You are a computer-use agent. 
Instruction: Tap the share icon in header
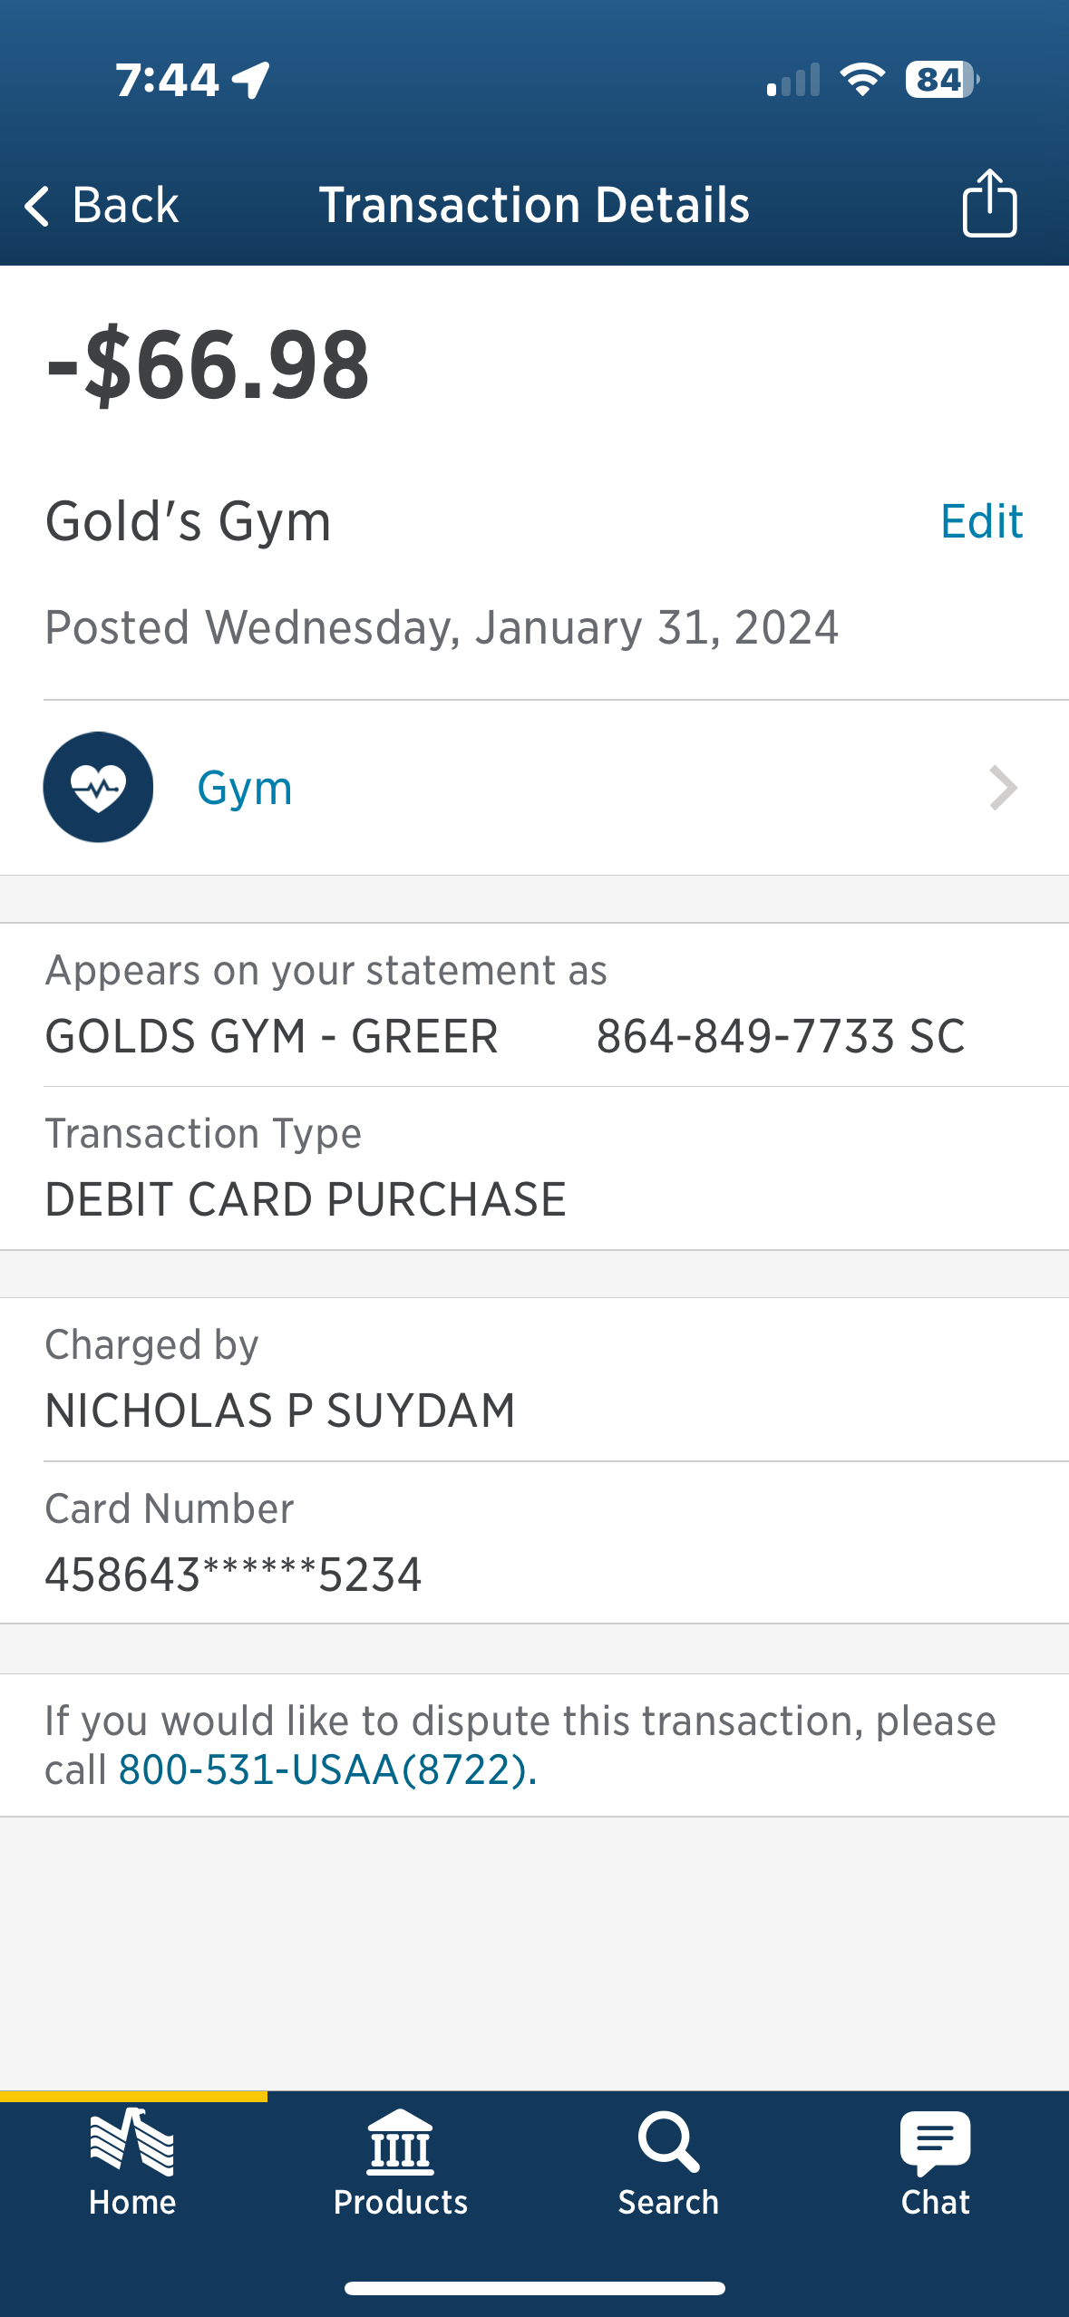coord(989,203)
